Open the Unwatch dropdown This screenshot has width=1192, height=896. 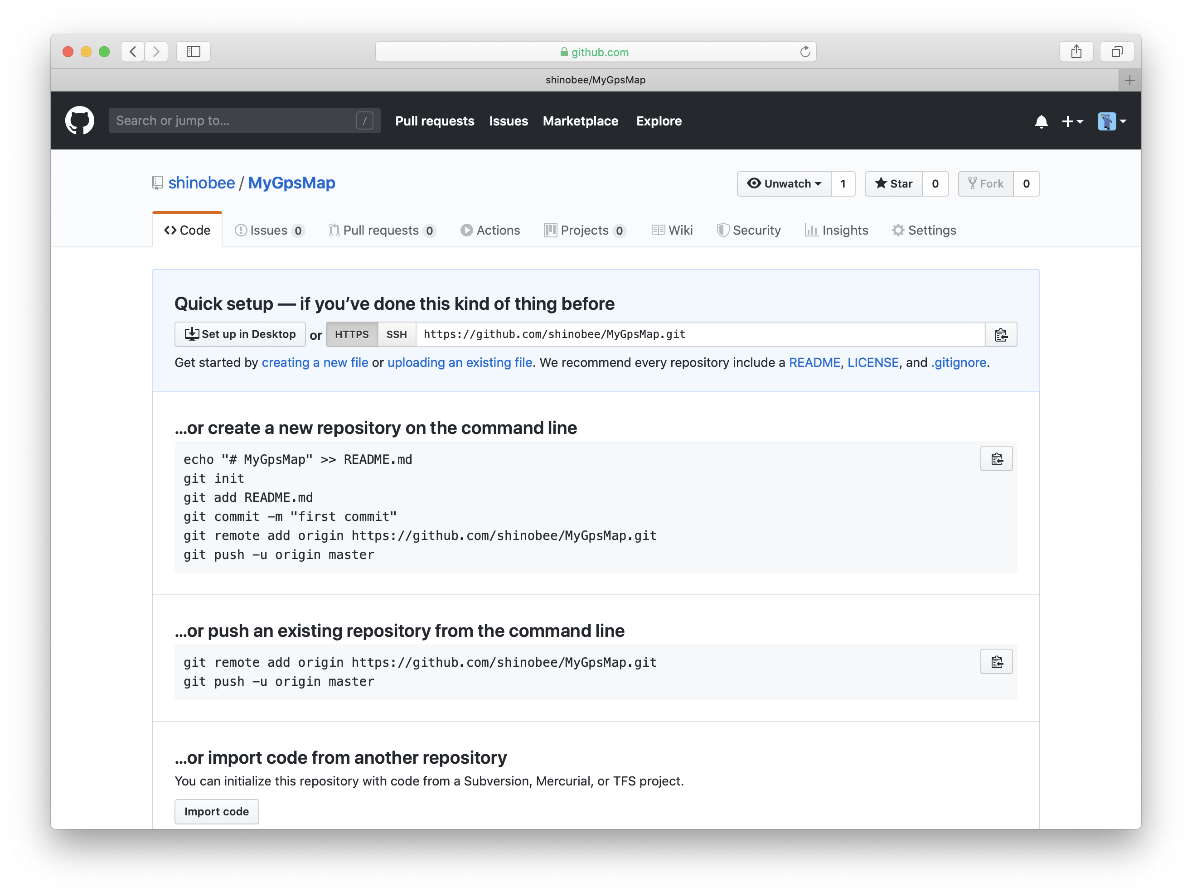coord(784,183)
